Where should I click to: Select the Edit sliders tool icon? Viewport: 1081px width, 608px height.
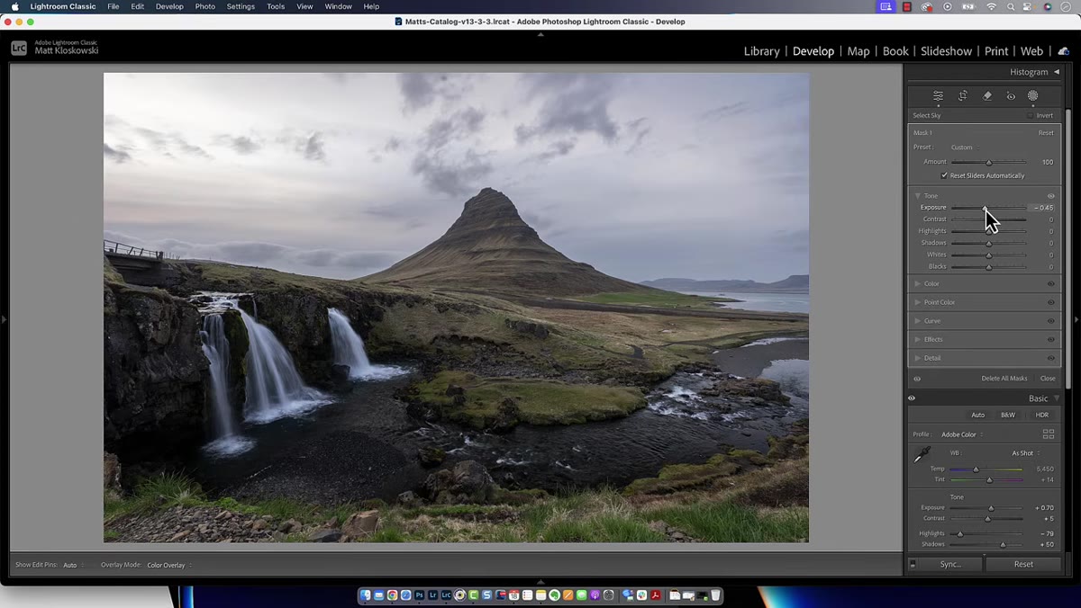tap(938, 95)
